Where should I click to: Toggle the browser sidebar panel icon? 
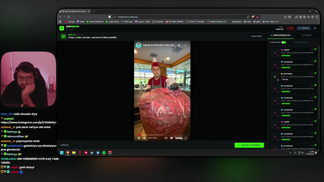[x=300, y=17]
